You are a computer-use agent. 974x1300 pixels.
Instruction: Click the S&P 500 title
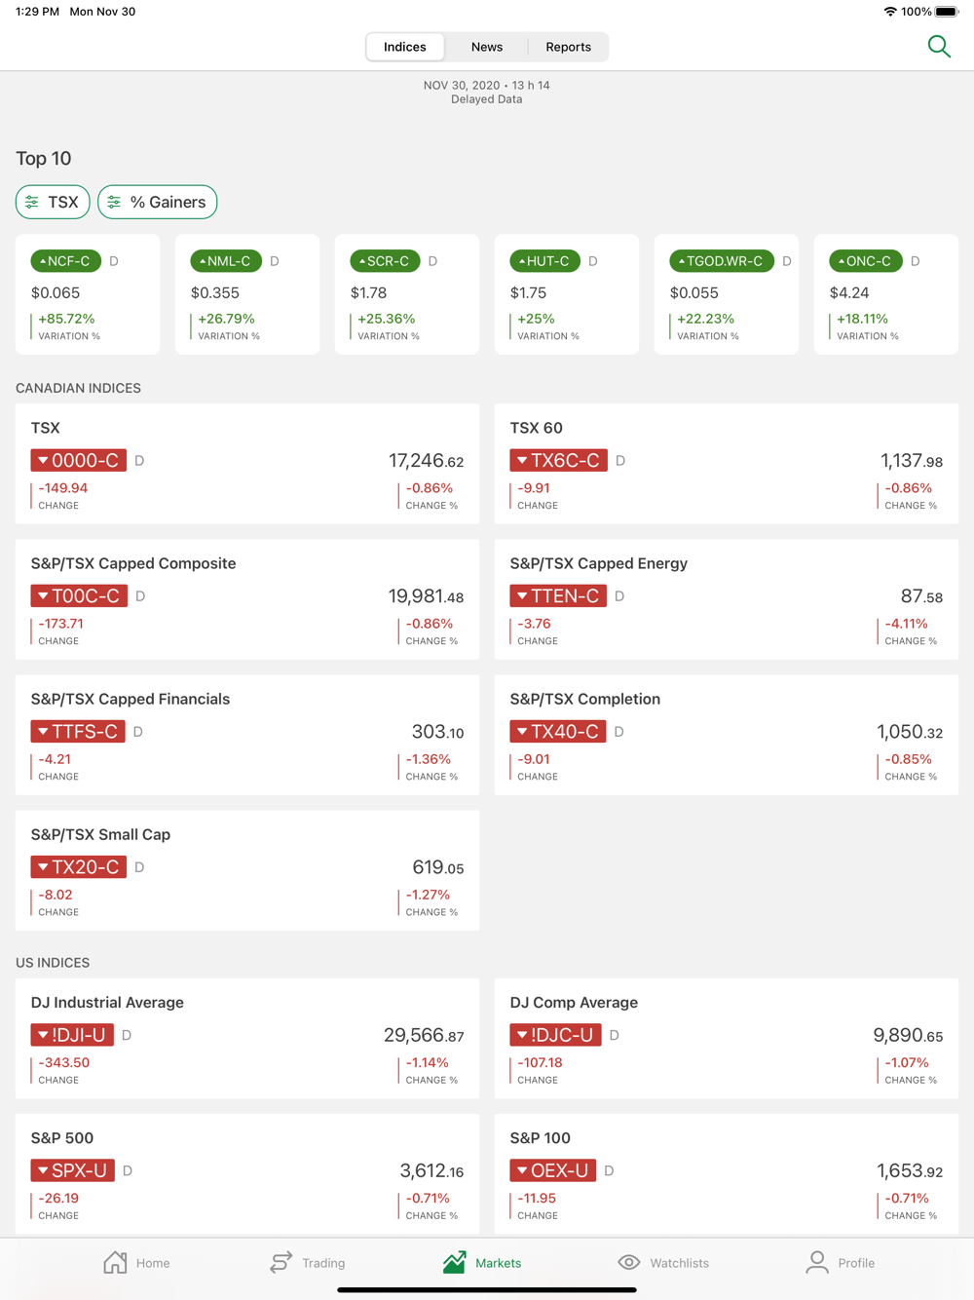(x=62, y=1137)
